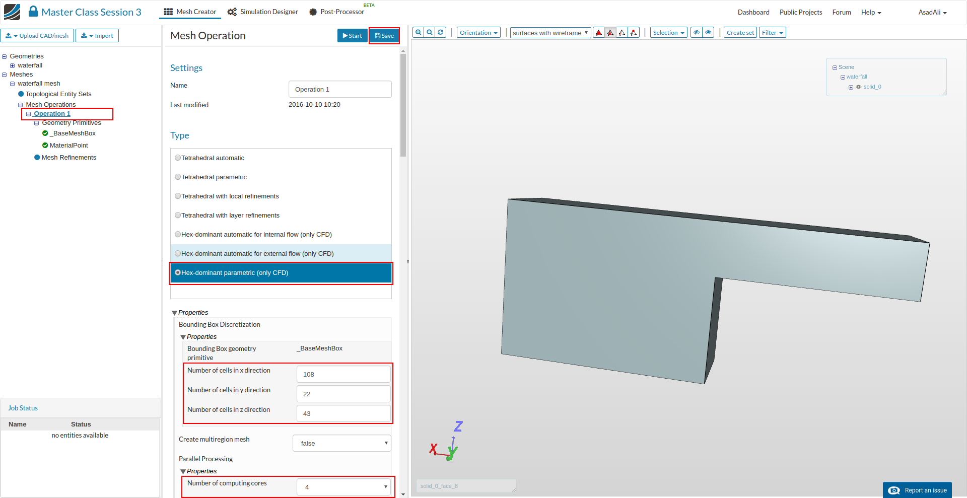
Task: Open the Create multiregion mesh dropdown
Action: click(x=342, y=443)
